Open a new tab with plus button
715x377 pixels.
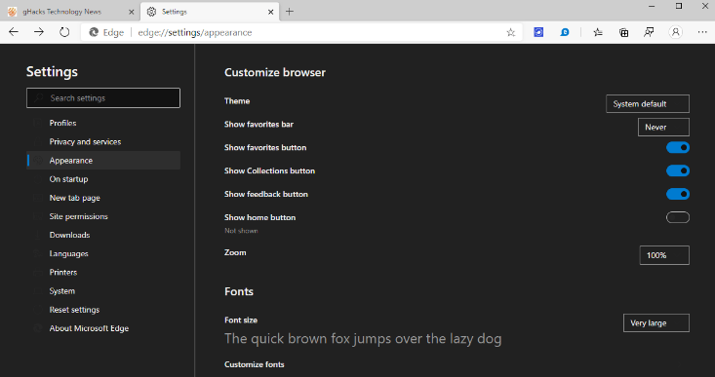point(290,12)
